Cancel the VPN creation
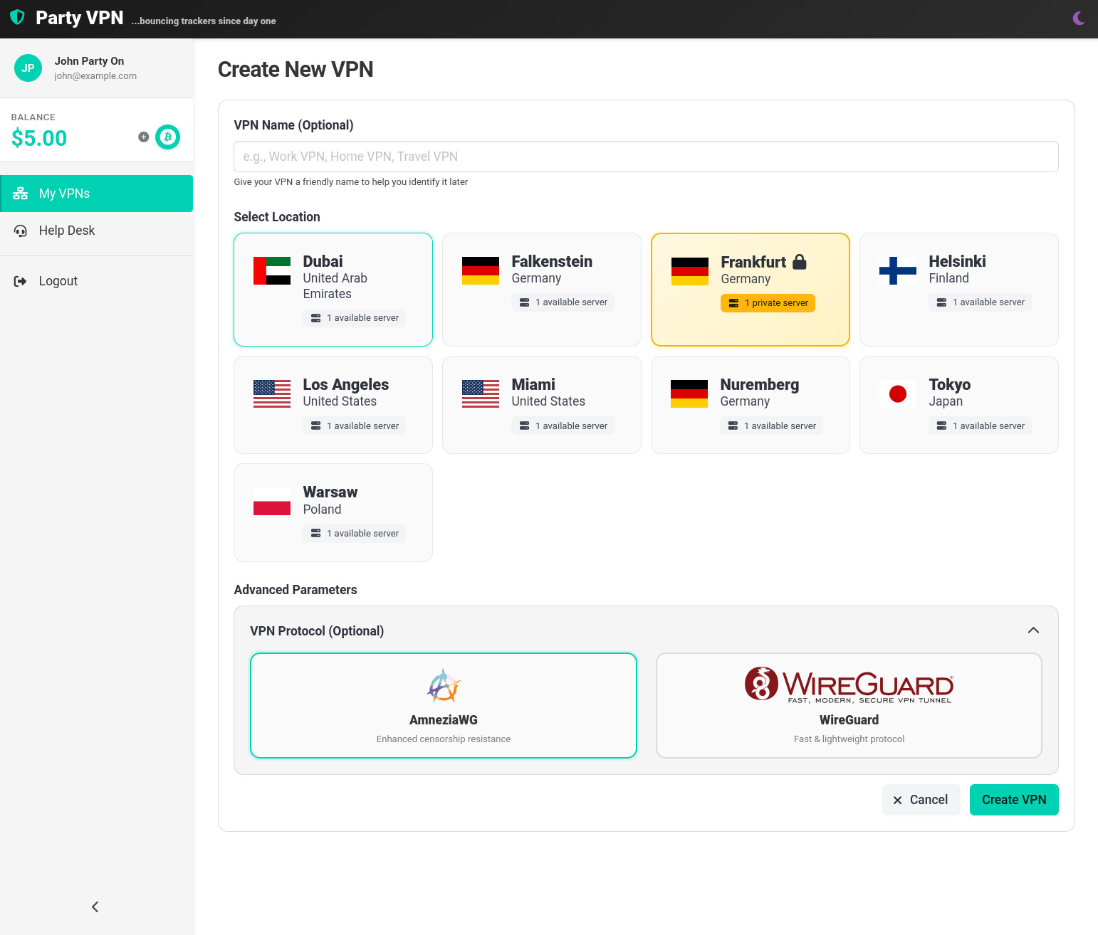The width and height of the screenshot is (1098, 935). click(x=921, y=800)
